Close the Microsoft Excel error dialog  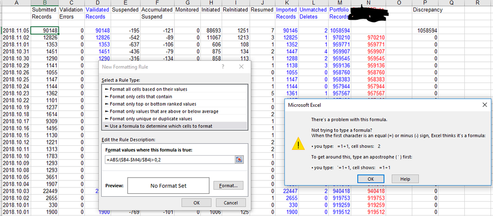(485, 105)
